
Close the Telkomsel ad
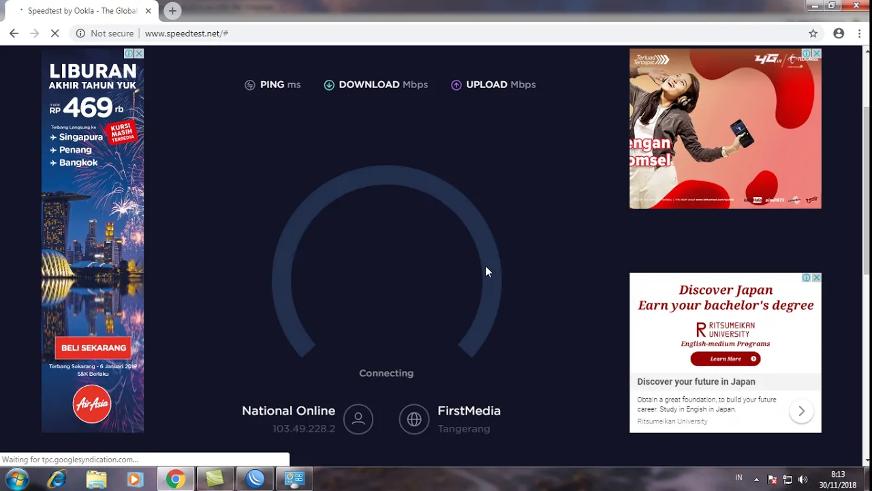click(816, 53)
